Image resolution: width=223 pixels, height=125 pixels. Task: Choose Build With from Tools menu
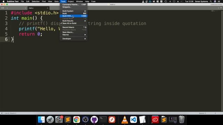[x=74, y=16]
